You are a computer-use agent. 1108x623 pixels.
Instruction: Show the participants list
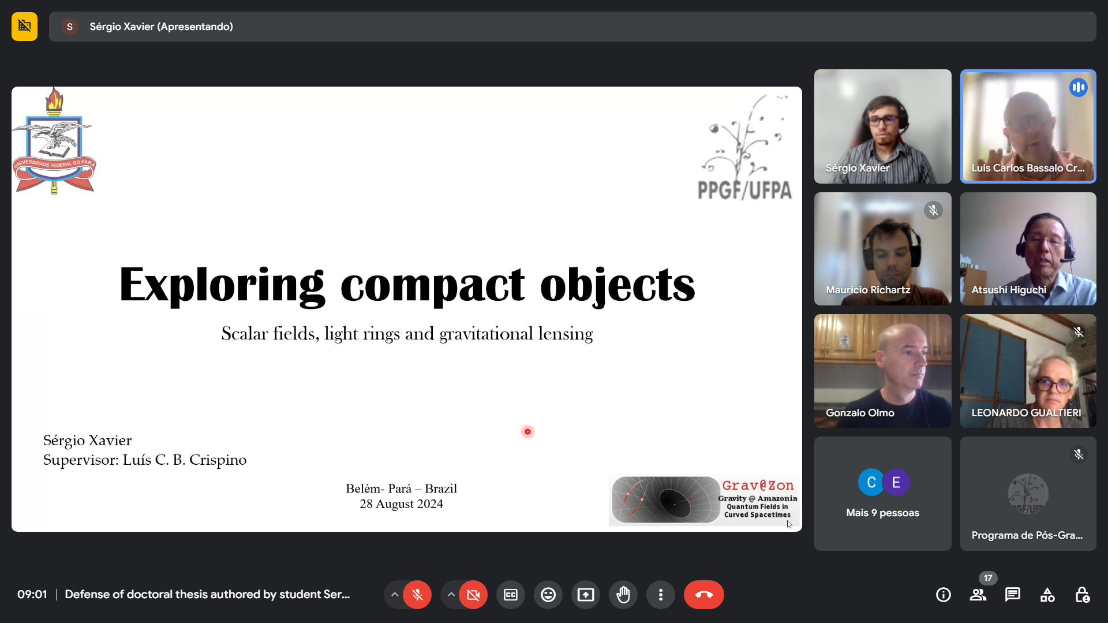pyautogui.click(x=978, y=595)
